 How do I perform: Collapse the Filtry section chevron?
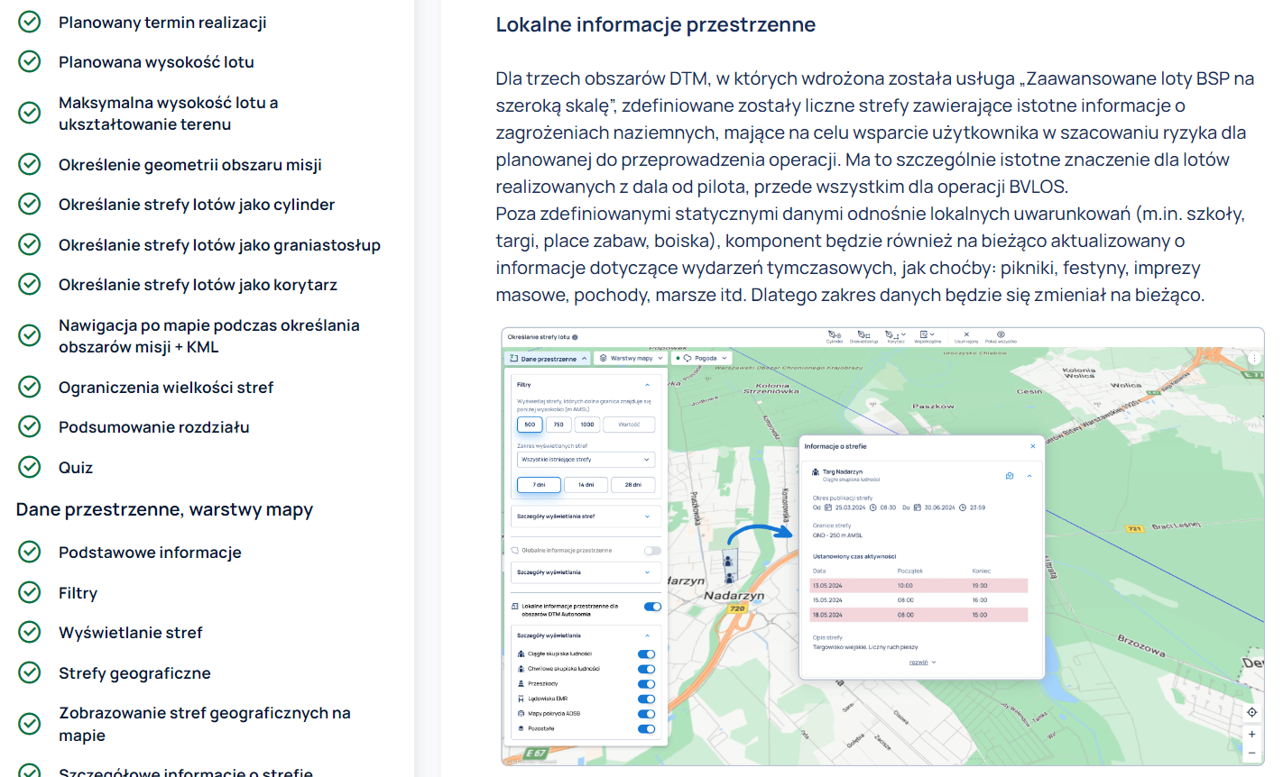[x=647, y=385]
